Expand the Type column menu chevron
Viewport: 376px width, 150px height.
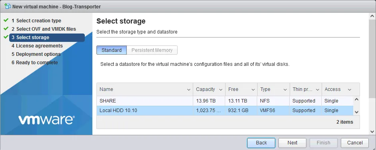tap(285, 90)
